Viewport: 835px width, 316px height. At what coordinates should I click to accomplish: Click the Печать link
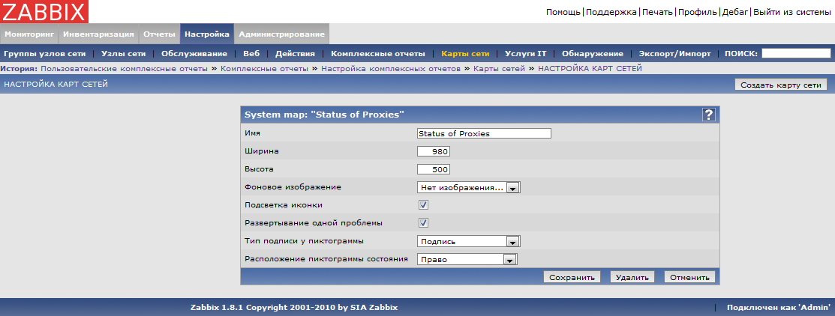click(657, 12)
